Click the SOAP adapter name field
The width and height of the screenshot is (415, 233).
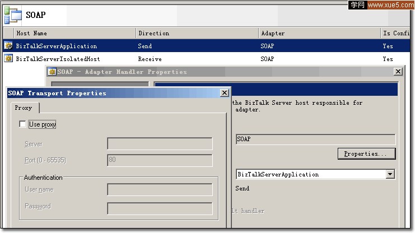(315, 139)
